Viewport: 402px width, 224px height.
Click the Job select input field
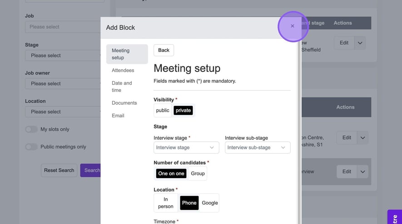[x=64, y=27]
